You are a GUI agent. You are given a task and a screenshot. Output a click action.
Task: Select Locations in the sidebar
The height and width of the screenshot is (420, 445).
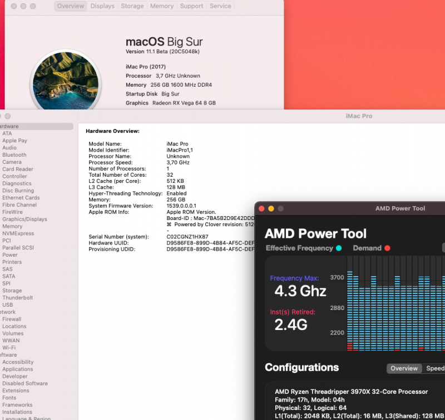(x=14, y=326)
